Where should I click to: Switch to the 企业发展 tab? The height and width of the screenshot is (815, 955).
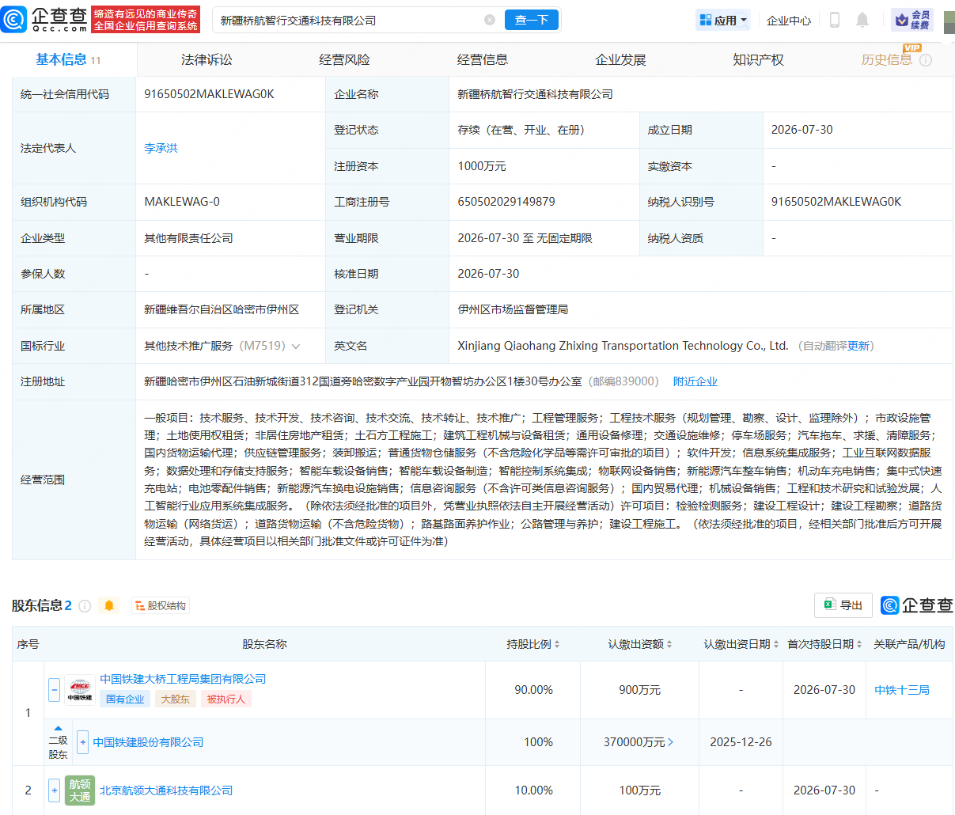[x=620, y=59]
